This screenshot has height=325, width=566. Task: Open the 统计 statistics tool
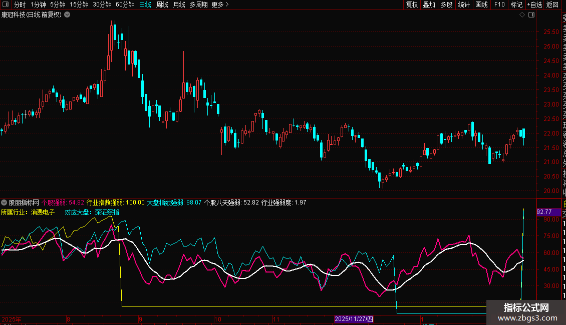point(464,4)
